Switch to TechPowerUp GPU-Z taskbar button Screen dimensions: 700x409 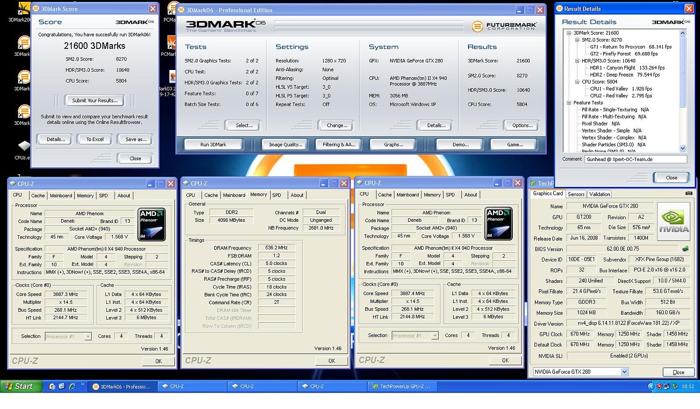point(403,386)
